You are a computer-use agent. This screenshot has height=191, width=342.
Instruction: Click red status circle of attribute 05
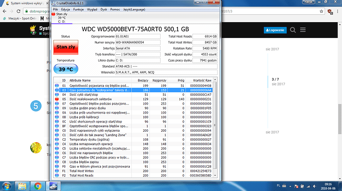(x=57, y=99)
